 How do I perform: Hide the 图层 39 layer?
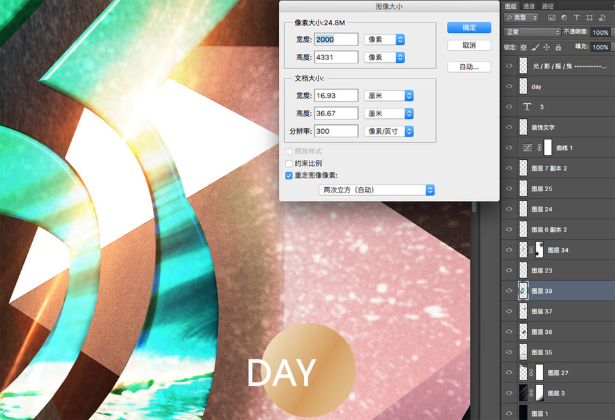[509, 291]
